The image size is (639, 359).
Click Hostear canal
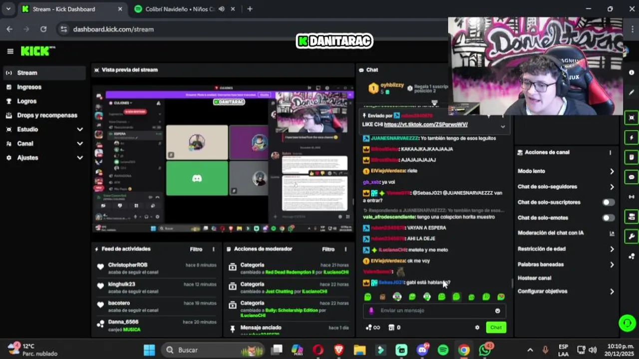pos(534,278)
